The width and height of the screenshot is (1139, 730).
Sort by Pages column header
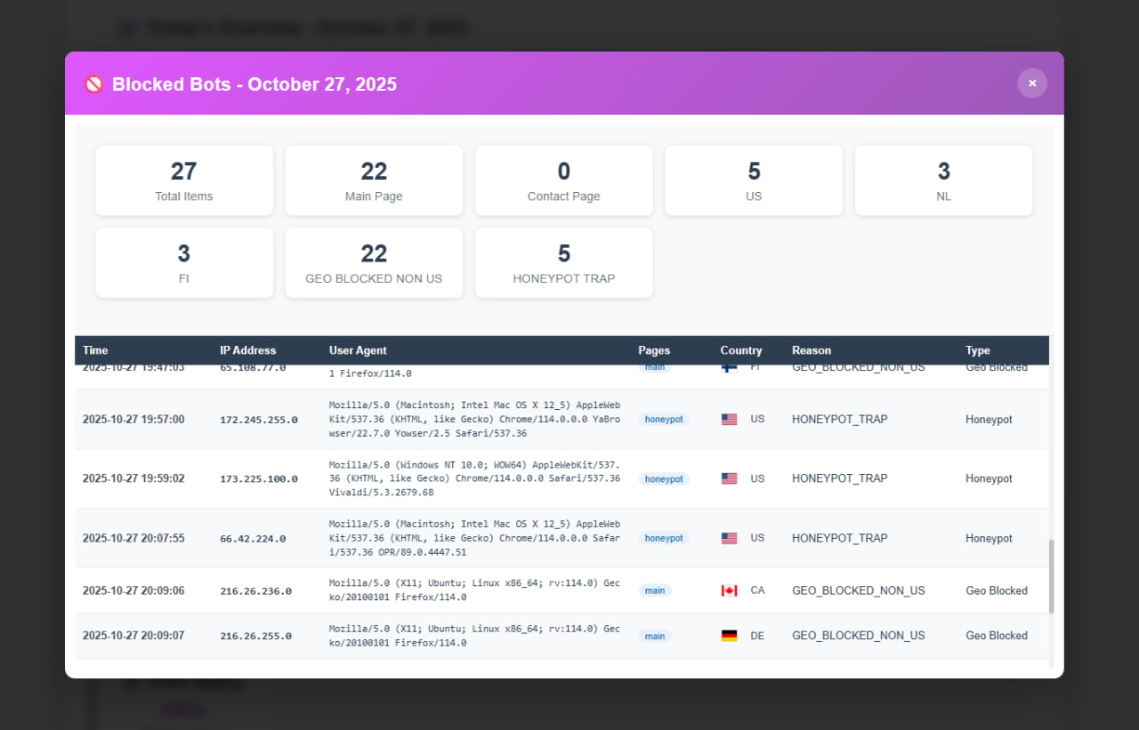click(x=654, y=350)
